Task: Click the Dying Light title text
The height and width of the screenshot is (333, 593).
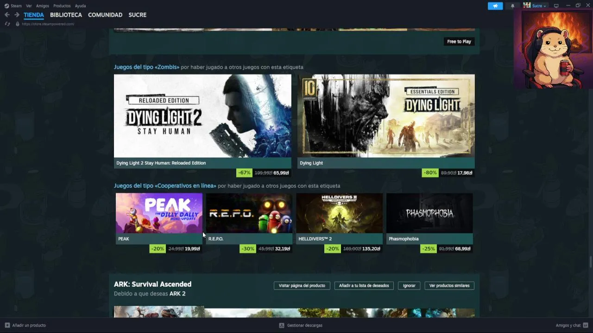Action: [311, 163]
